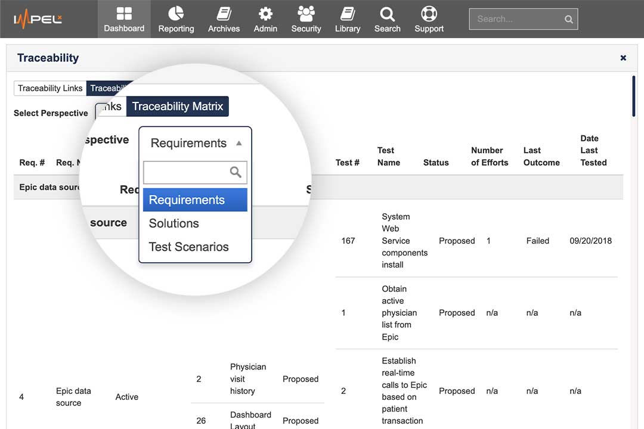Image resolution: width=644 pixels, height=429 pixels.
Task: Click the magnifier icon in top search box
Action: 568,19
